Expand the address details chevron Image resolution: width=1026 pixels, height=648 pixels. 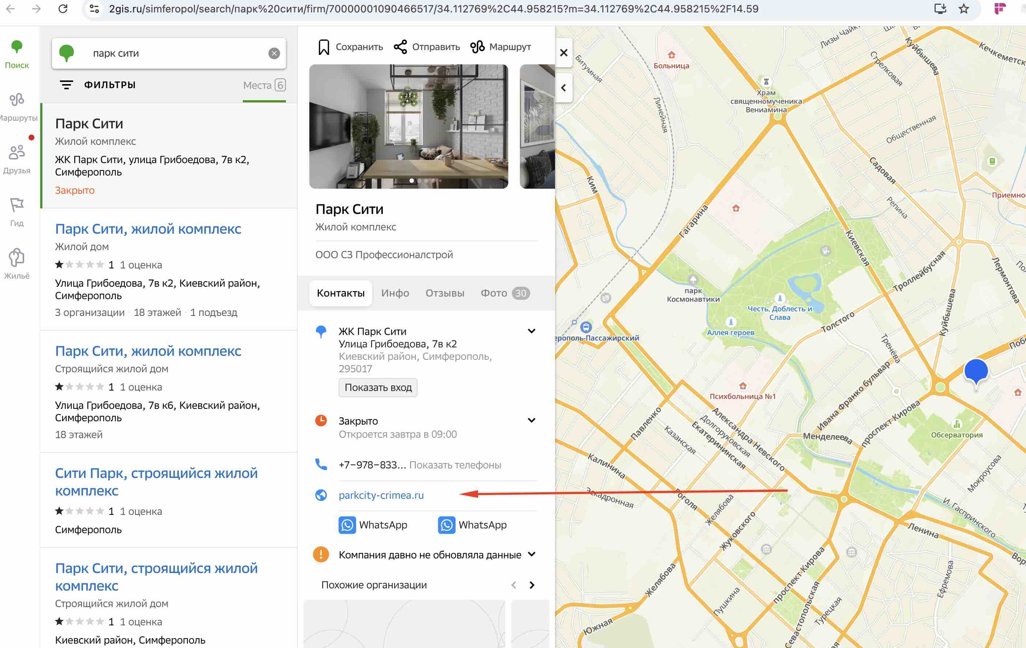tap(531, 331)
